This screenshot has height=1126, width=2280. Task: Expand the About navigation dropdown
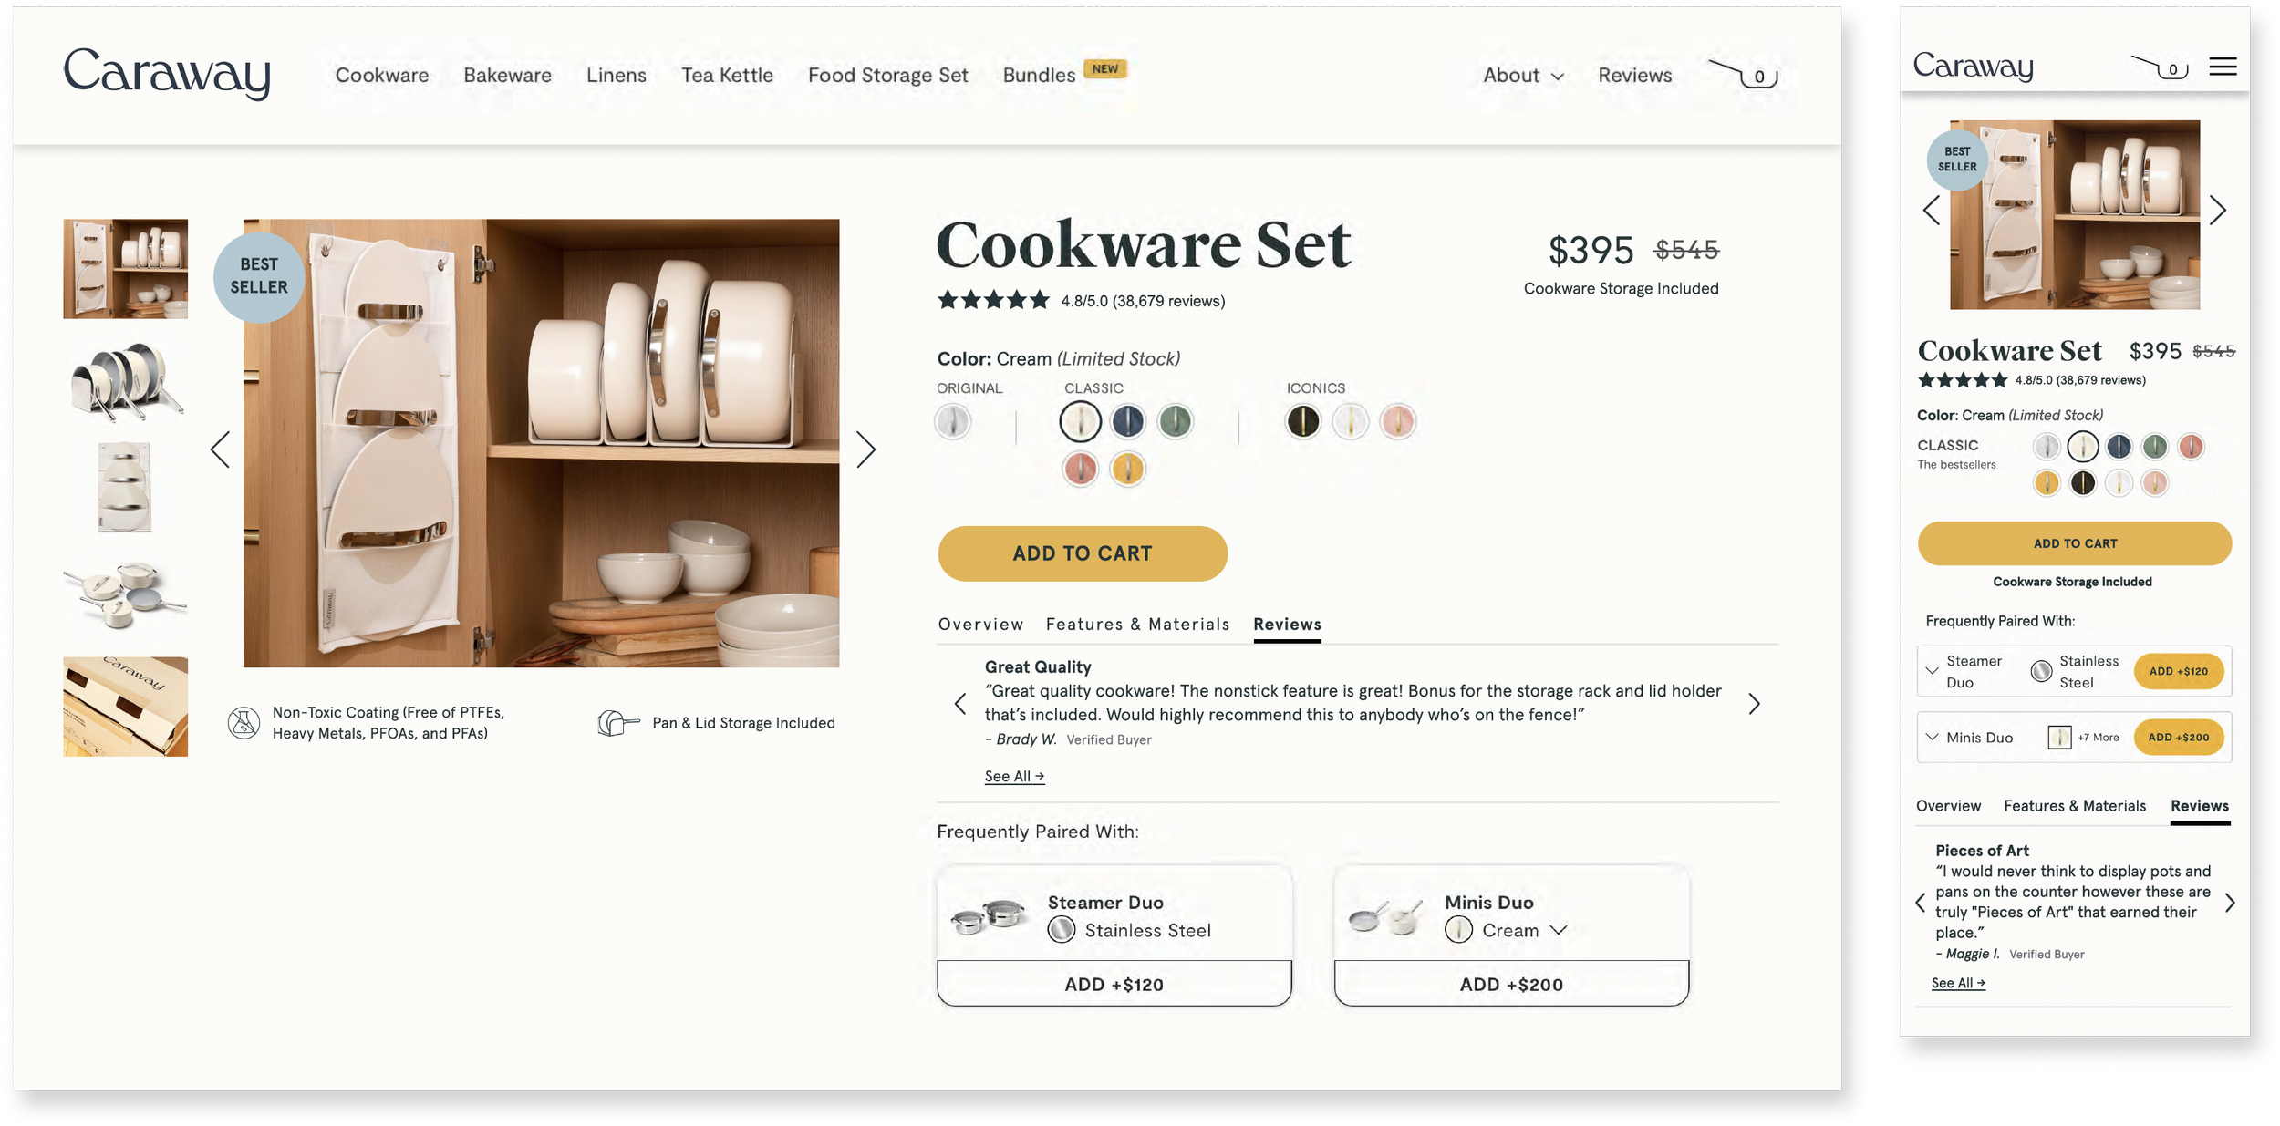(x=1523, y=76)
